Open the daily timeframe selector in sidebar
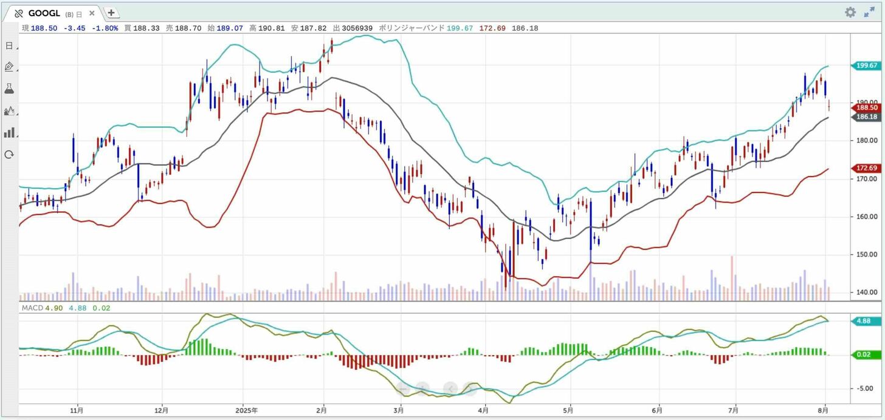The height and width of the screenshot is (420, 885). click(9, 46)
